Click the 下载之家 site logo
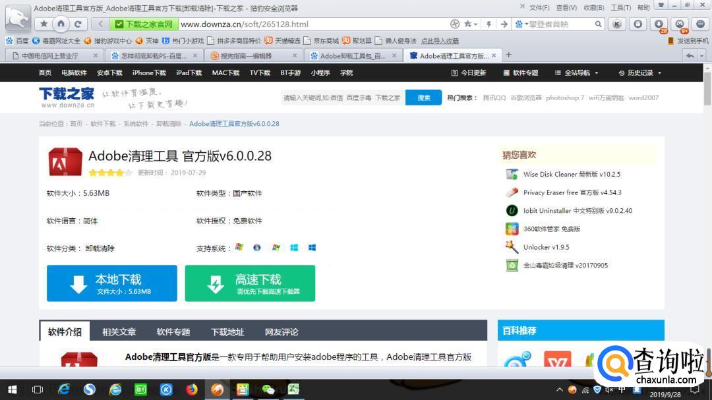712x400 pixels. [x=67, y=97]
